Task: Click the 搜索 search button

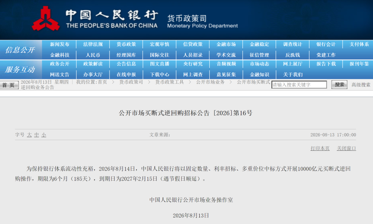Action: 339,85
